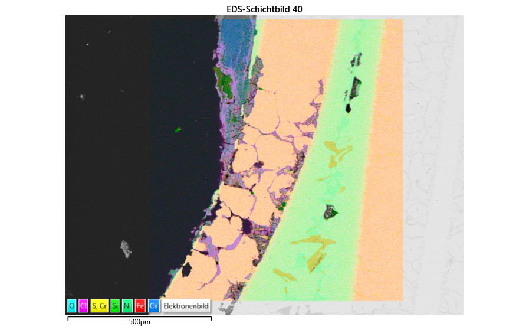The width and height of the screenshot is (529, 330).
Task: Click the cyan O element legend swatch
Action: point(71,306)
